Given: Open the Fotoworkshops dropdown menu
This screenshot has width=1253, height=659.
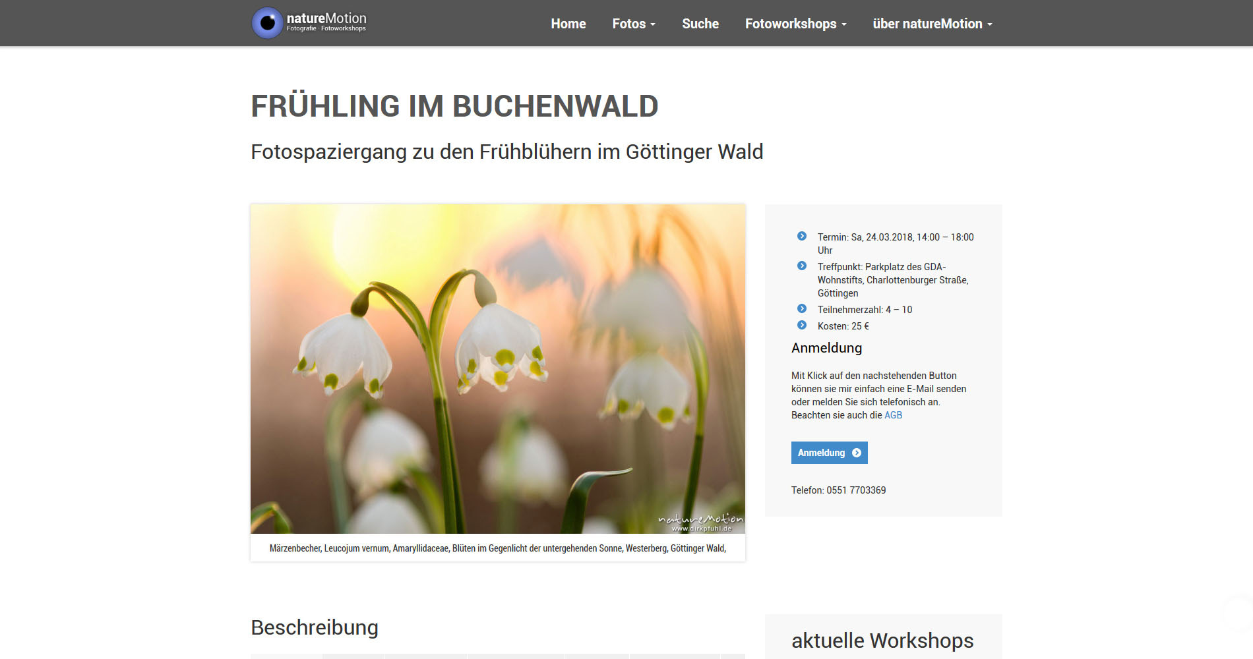Looking at the screenshot, I should coord(795,24).
